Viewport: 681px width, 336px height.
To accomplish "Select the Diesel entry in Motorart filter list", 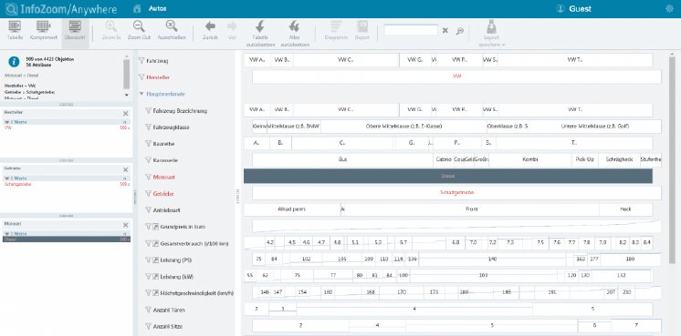I will coord(67,239).
